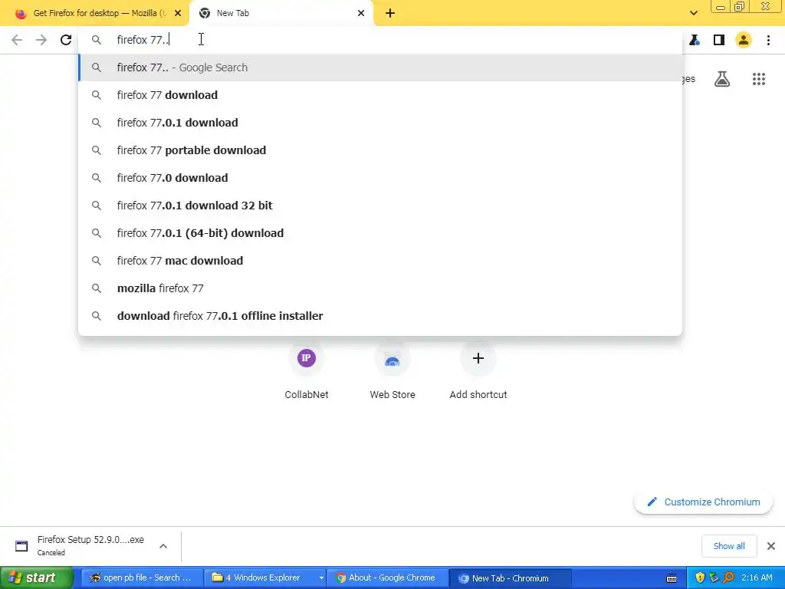Close the New Tab tab
Image resolution: width=785 pixels, height=589 pixels.
pyautogui.click(x=361, y=13)
